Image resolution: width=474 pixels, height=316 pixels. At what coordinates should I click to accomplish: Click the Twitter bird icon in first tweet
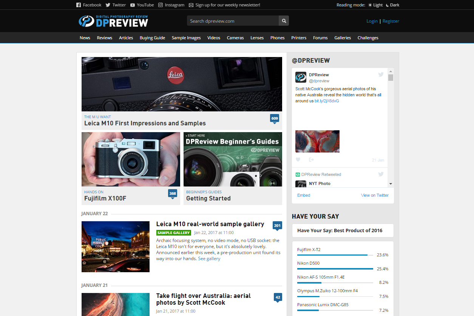pos(381,75)
